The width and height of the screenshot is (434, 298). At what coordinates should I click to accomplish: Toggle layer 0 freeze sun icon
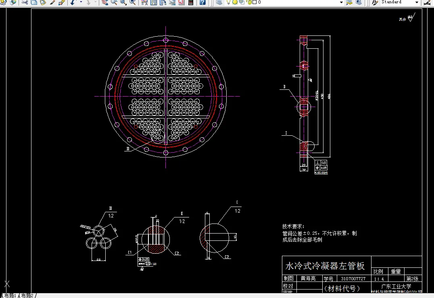pos(235,2)
